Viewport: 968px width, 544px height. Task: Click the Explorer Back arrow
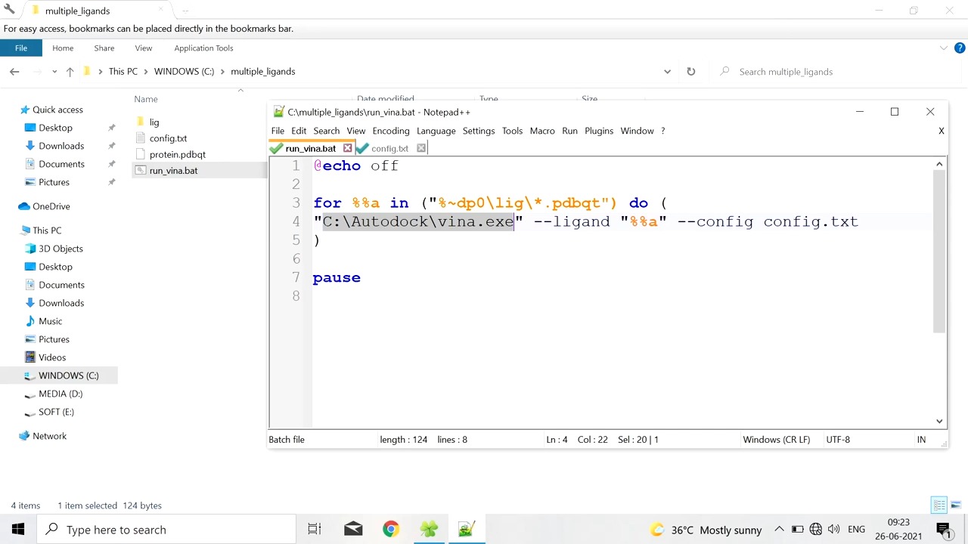tap(14, 71)
